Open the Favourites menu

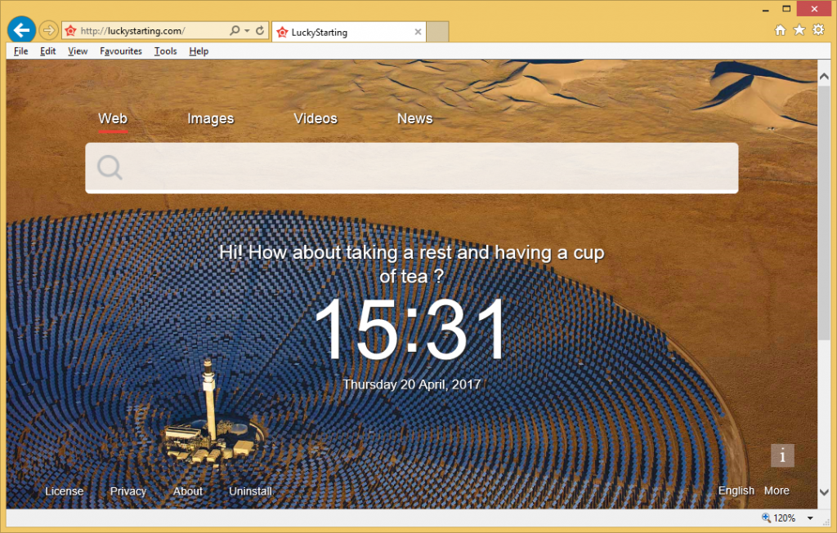(x=120, y=51)
